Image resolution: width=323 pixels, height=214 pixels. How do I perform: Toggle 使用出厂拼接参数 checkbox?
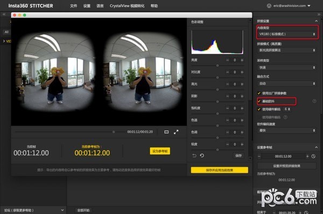coord(259,93)
